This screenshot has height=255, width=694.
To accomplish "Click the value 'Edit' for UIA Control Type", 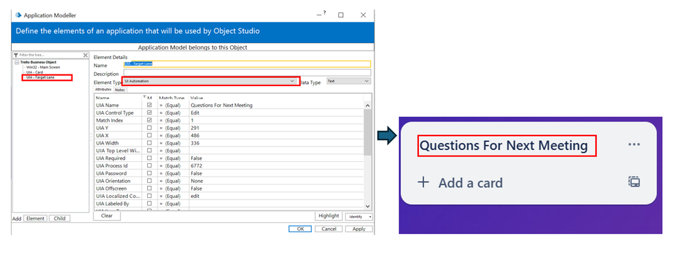I will click(195, 113).
